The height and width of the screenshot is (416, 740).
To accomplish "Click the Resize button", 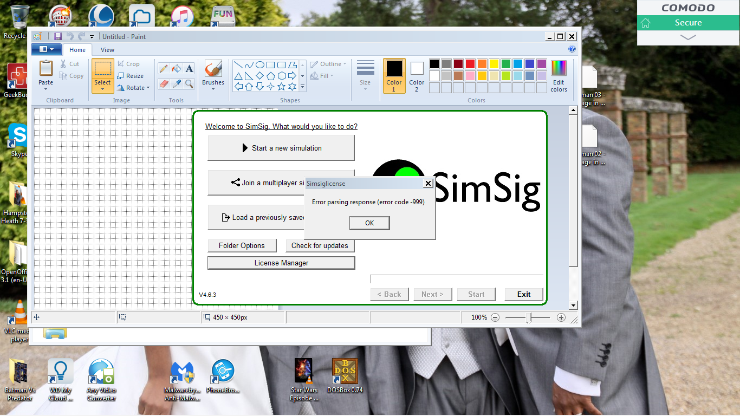I will pyautogui.click(x=130, y=76).
